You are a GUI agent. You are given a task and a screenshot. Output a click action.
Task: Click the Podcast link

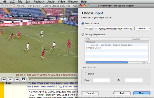68,86
